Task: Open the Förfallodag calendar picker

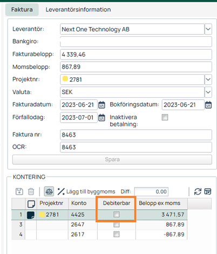Action: coord(101,118)
